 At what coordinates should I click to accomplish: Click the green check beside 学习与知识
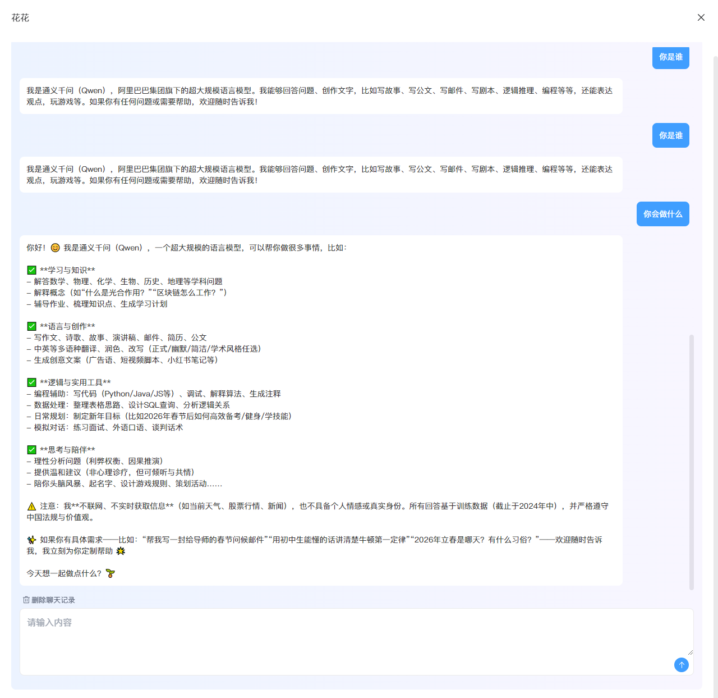pyautogui.click(x=31, y=270)
